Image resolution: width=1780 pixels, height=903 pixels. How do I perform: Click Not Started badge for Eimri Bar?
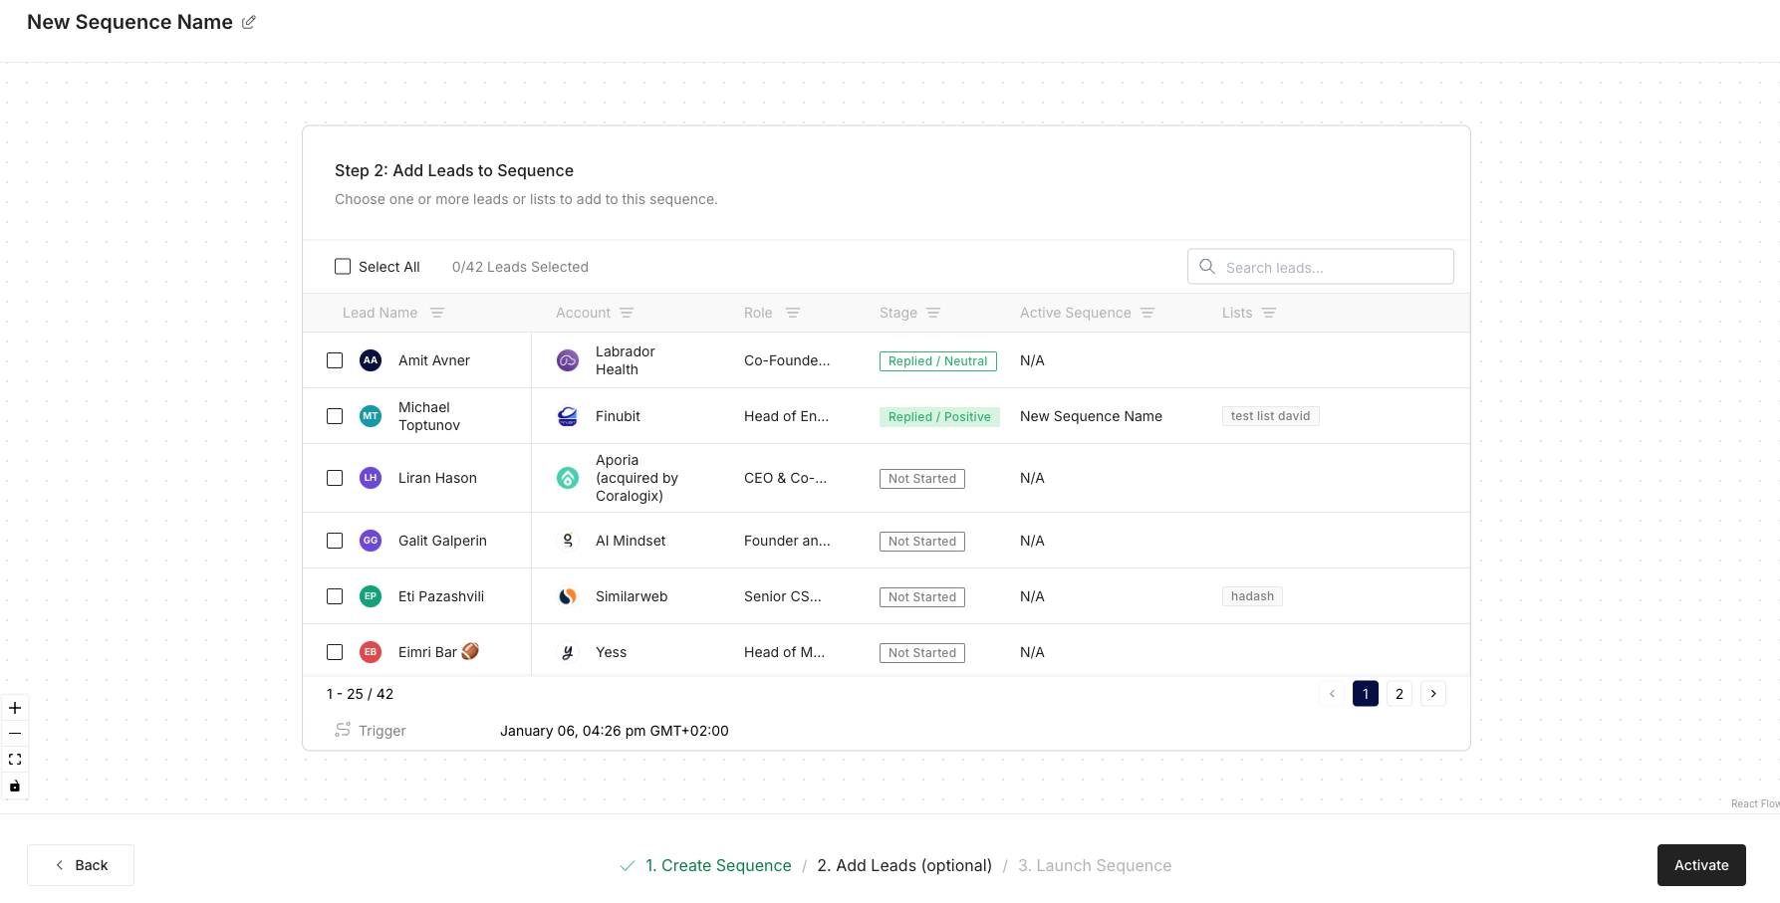pos(922,653)
